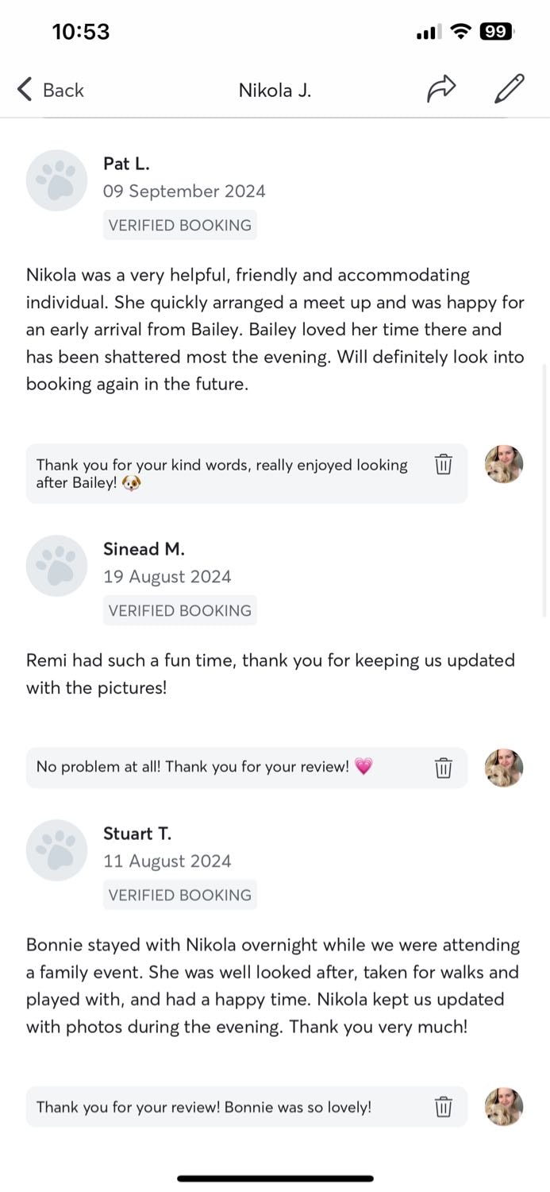Tap the Back chevron icon
Image resolution: width=550 pixels, height=1192 pixels.
point(25,90)
